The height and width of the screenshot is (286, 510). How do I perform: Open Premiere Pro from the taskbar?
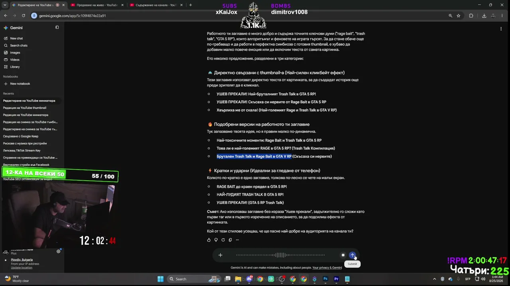(336, 279)
